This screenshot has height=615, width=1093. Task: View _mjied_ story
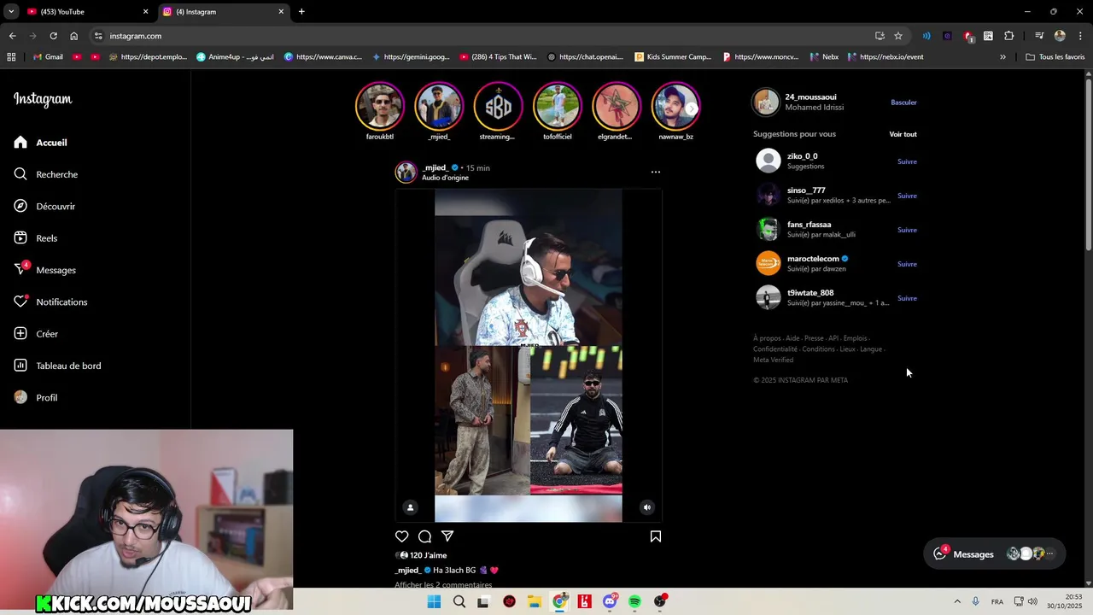coord(439,106)
